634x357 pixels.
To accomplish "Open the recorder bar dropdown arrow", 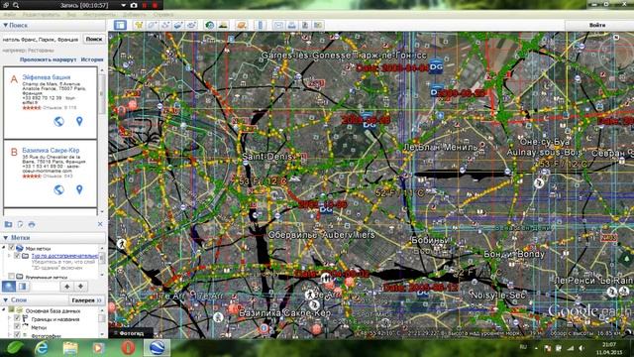I will (123, 5).
